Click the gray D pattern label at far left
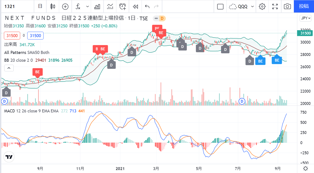314x173 pixels. (x=6, y=92)
